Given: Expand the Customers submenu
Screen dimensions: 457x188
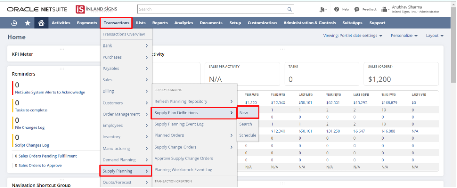Looking at the screenshot, I should pyautogui.click(x=126, y=103).
